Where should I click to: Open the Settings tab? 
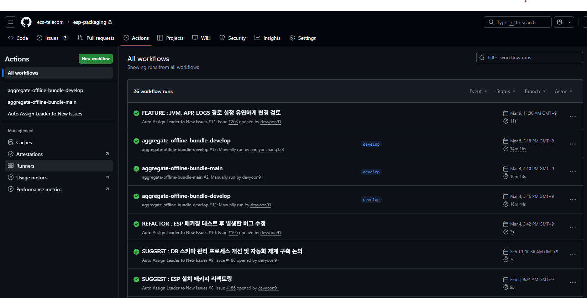(x=303, y=38)
